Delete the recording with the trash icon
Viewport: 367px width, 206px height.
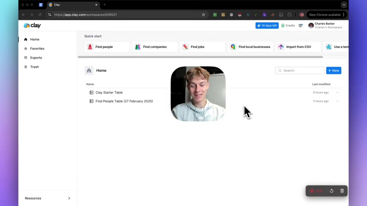click(342, 191)
